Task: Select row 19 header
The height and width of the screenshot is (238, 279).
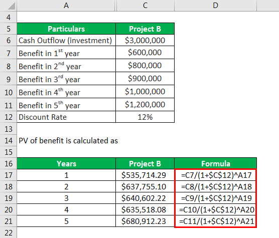Action: pyautogui.click(x=9, y=198)
